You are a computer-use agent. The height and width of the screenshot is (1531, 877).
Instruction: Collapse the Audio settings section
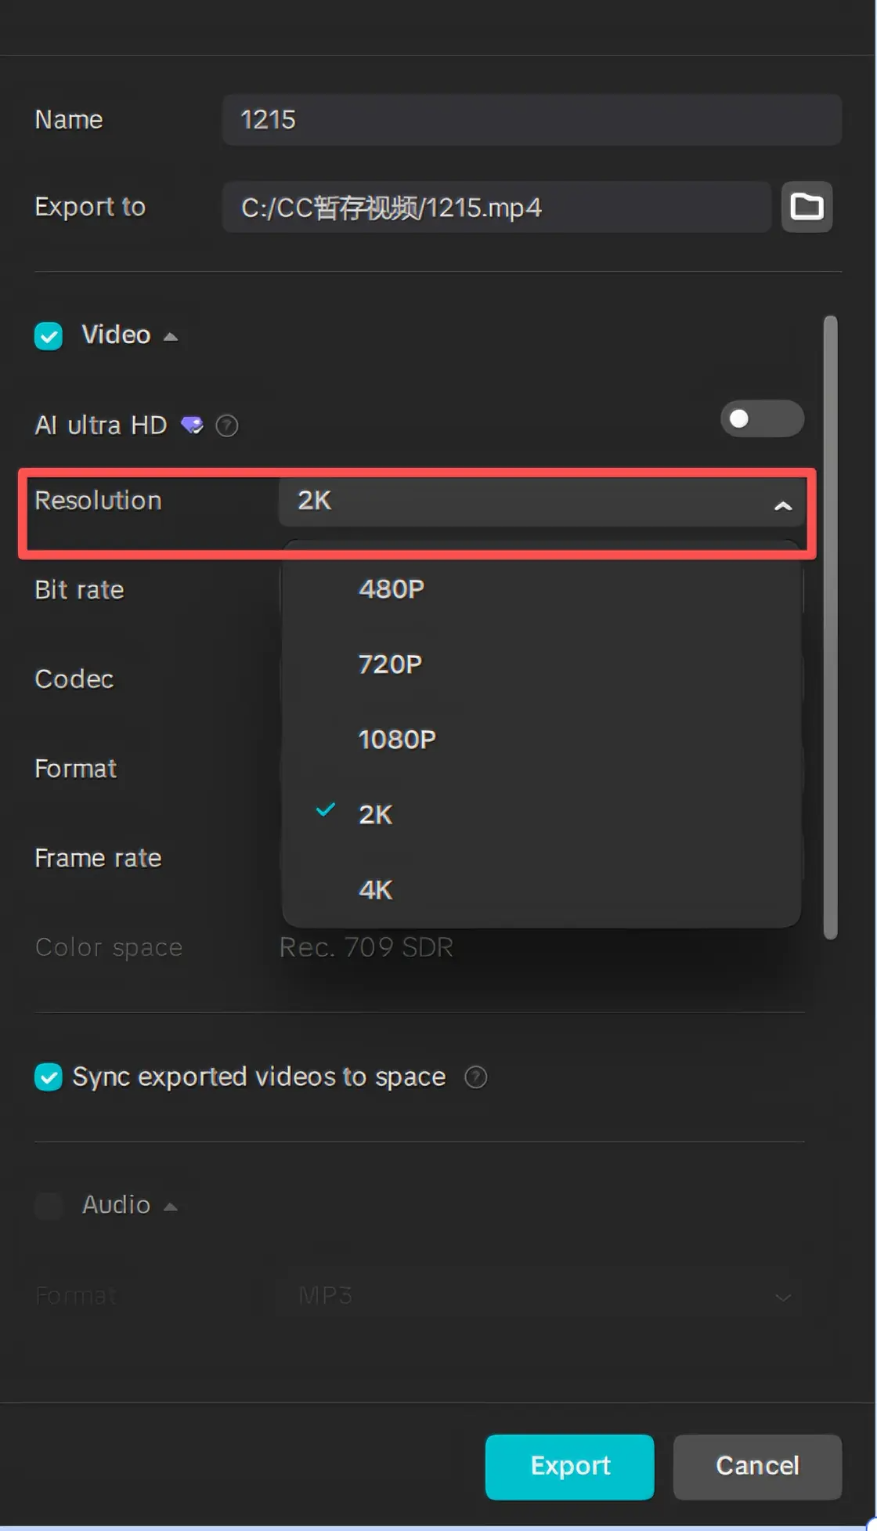[170, 1206]
